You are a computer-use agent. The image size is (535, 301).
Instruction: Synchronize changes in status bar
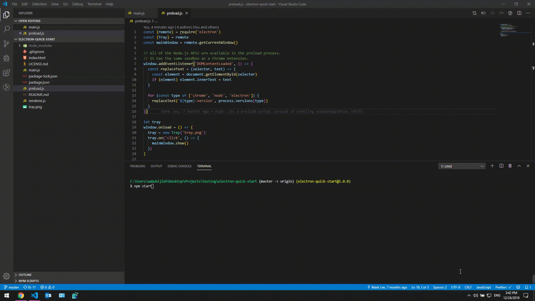[x=30, y=287]
